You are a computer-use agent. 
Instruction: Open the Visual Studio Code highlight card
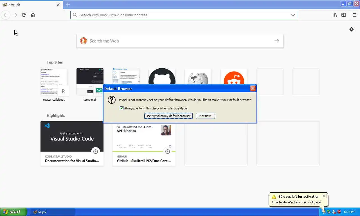click(x=72, y=144)
